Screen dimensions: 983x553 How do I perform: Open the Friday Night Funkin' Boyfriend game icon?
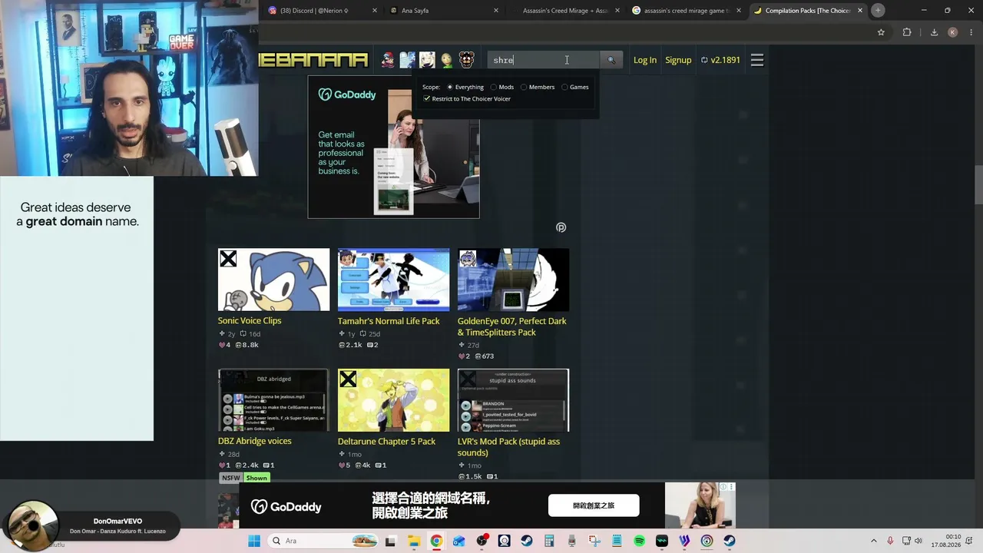[x=388, y=60]
